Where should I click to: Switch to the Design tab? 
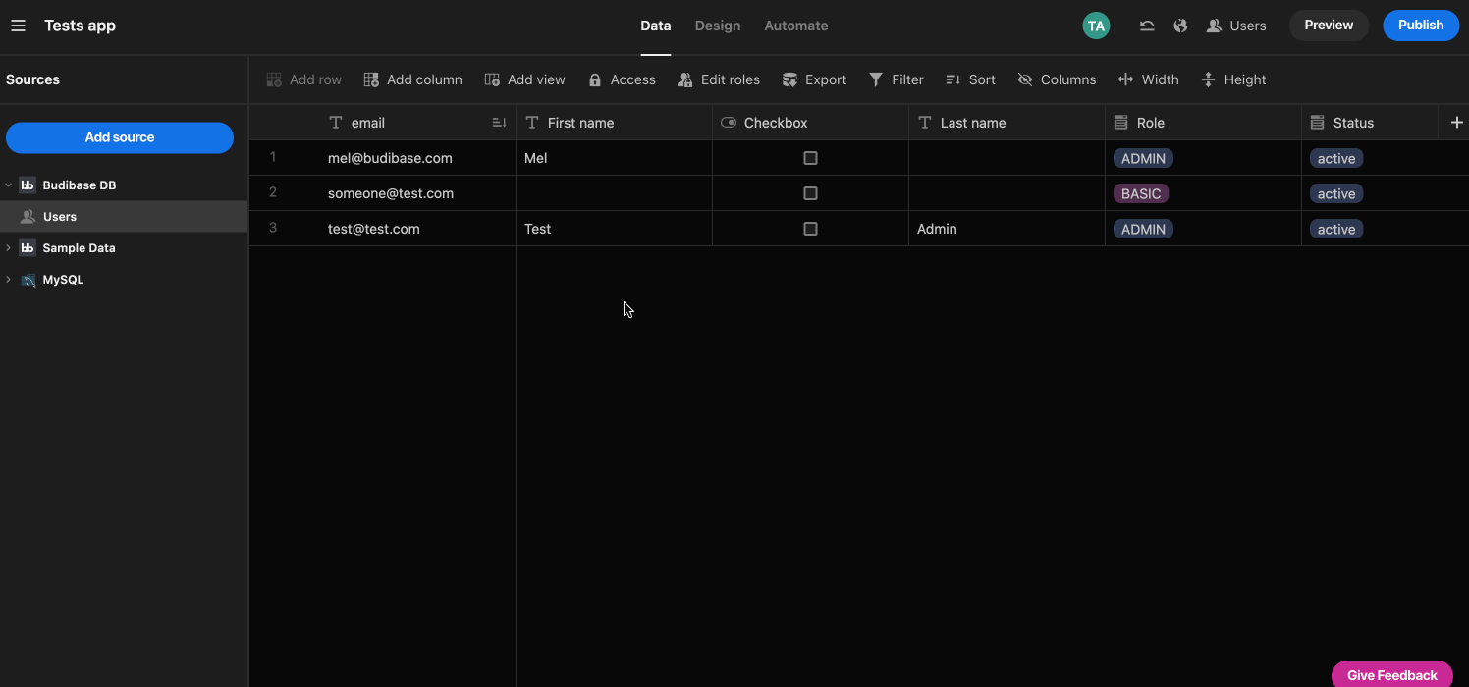pos(718,25)
